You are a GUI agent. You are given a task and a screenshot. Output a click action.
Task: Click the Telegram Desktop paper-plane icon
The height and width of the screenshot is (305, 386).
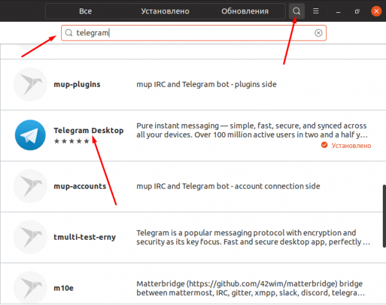click(30, 135)
